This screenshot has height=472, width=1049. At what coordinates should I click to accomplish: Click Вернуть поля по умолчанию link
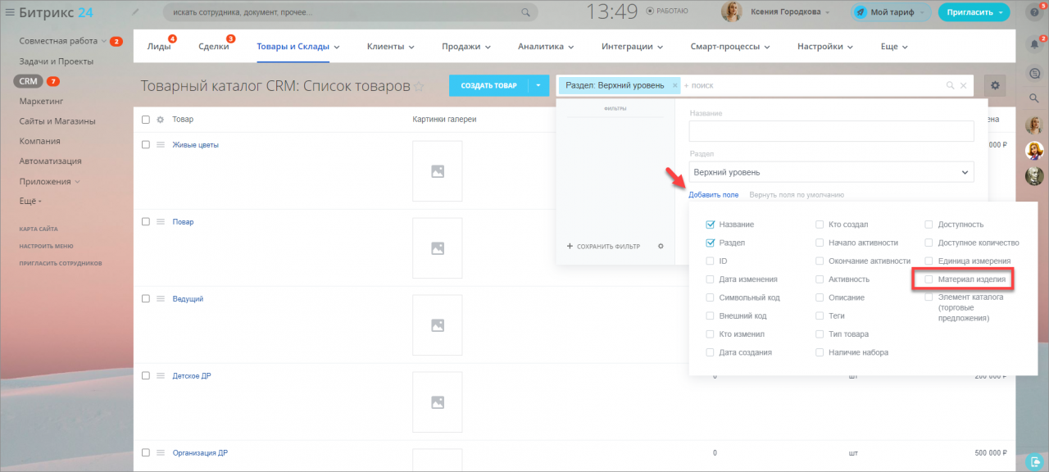[x=797, y=195]
